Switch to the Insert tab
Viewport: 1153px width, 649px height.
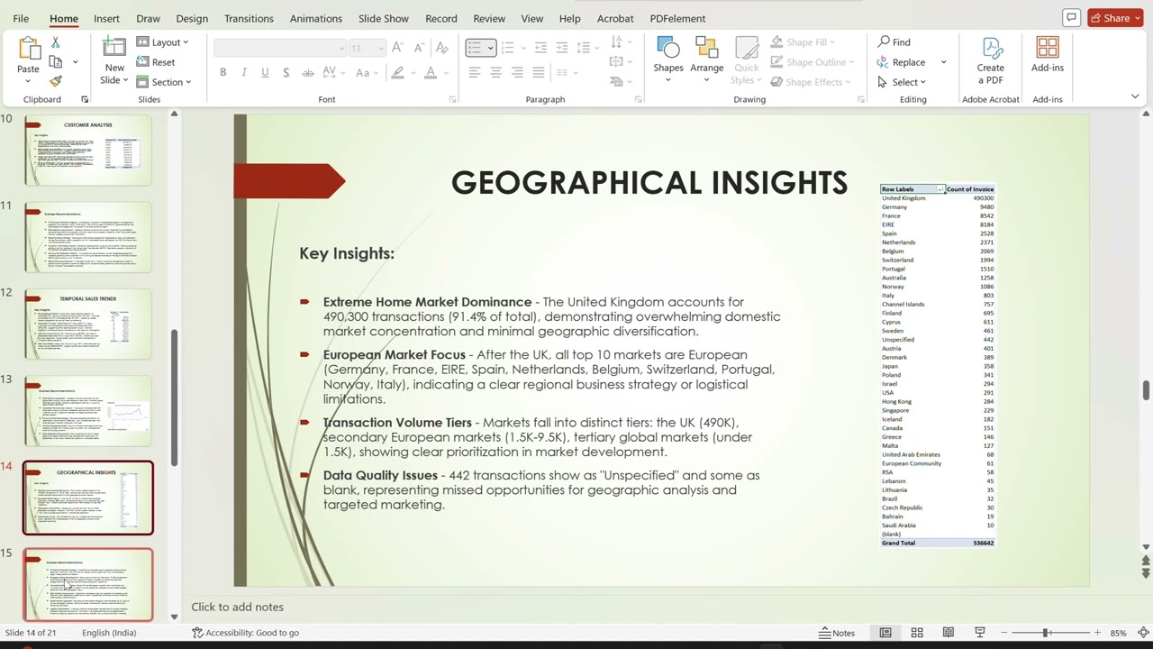(x=106, y=18)
